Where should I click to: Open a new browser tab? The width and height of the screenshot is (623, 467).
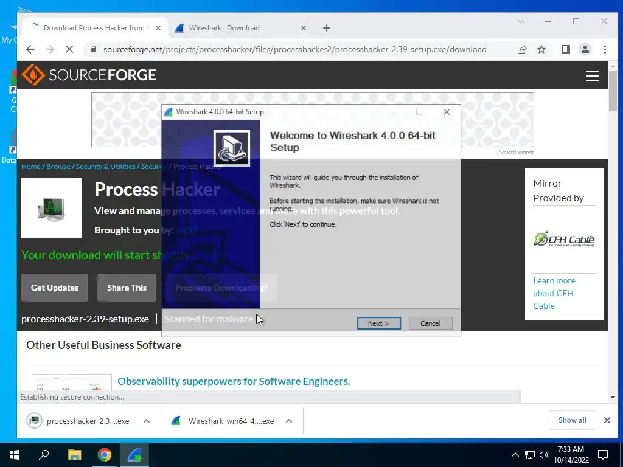point(327,28)
